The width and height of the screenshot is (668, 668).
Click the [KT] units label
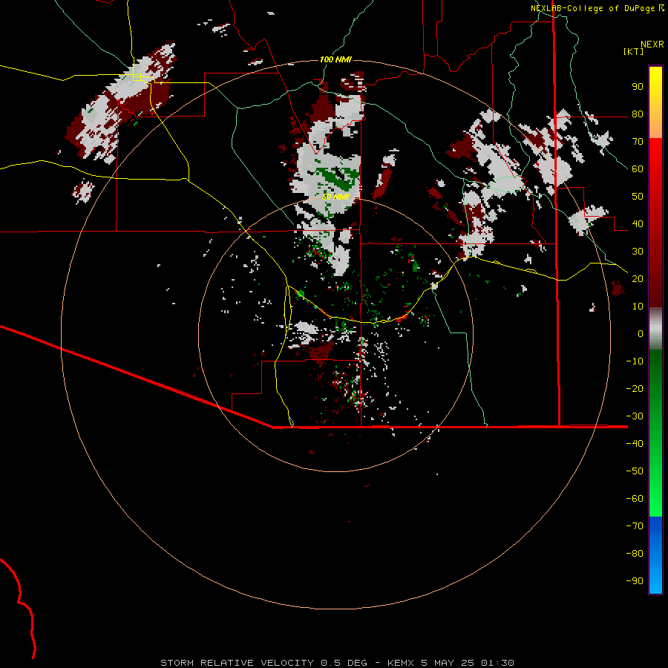click(x=633, y=51)
